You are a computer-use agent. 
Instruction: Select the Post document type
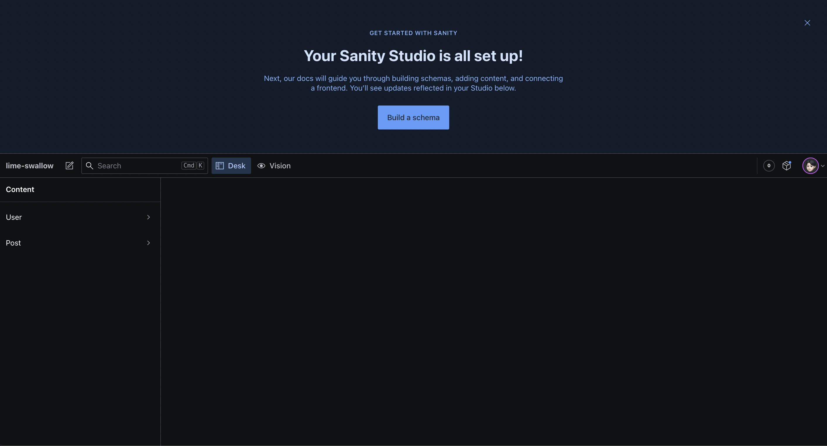13,243
